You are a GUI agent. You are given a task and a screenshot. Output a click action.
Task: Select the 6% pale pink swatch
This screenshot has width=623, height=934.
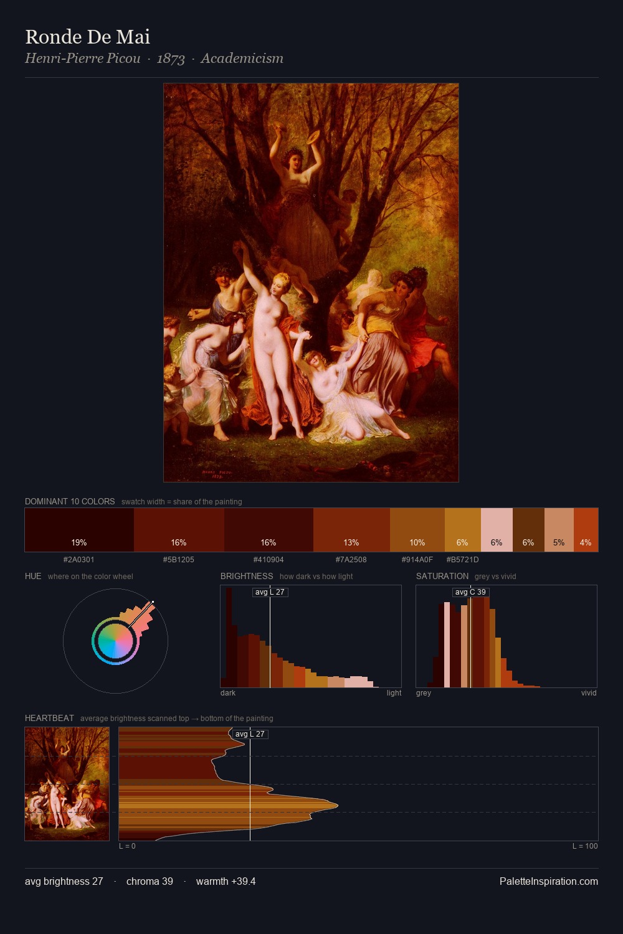click(x=497, y=530)
